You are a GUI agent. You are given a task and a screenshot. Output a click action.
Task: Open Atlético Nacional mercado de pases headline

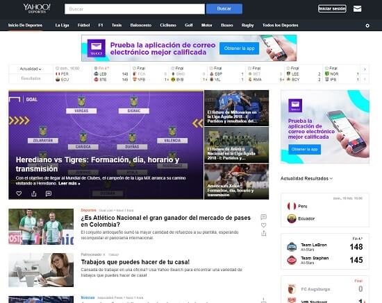click(166, 221)
